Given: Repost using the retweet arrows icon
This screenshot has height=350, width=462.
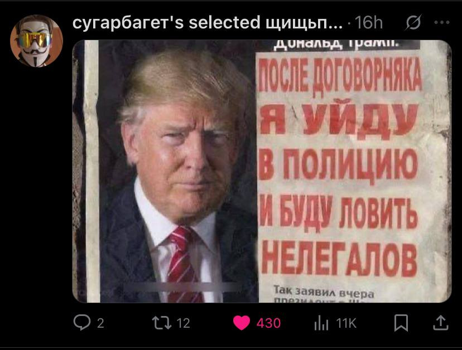Looking at the screenshot, I should tap(162, 323).
